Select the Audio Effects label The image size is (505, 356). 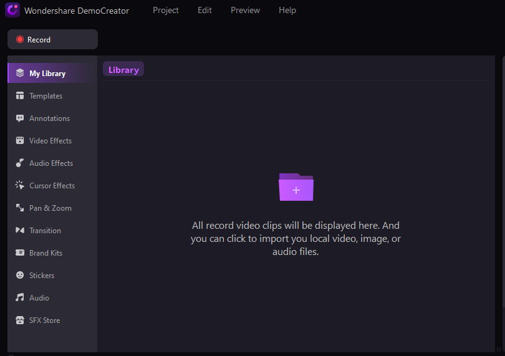pos(51,163)
